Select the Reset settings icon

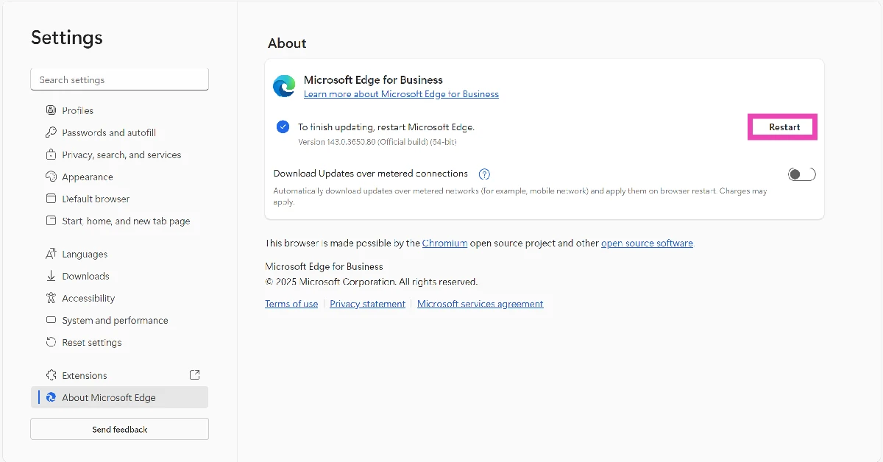pyautogui.click(x=51, y=342)
